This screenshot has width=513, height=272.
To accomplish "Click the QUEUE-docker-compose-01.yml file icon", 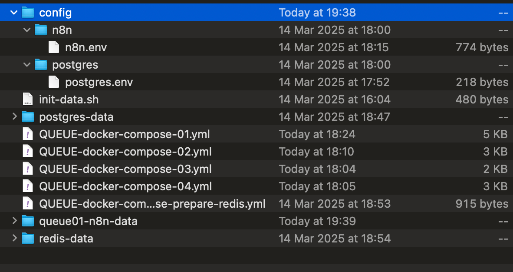I will click(28, 134).
